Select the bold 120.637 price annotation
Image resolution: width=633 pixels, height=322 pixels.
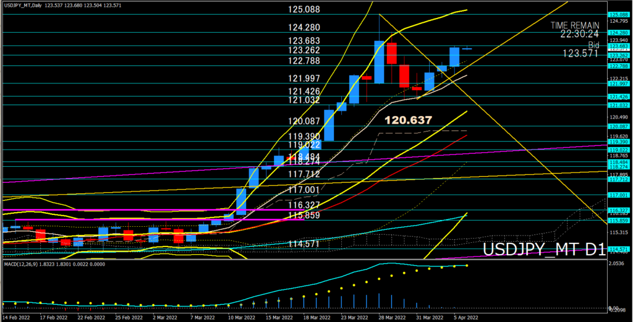(408, 120)
